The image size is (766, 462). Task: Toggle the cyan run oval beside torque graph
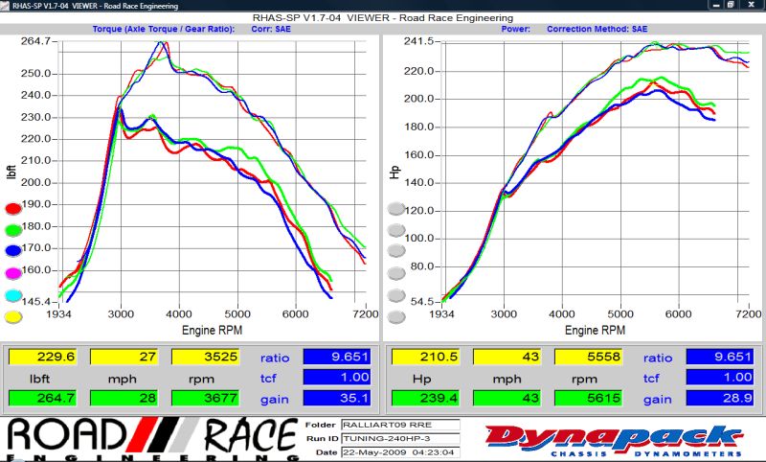pos(14,295)
